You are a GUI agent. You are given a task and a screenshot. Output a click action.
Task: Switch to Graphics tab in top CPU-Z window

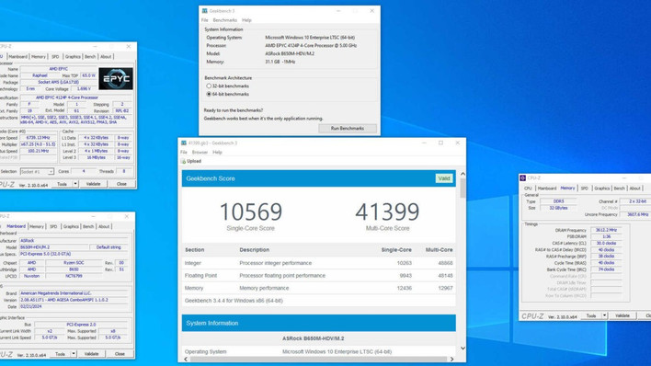(x=73, y=56)
